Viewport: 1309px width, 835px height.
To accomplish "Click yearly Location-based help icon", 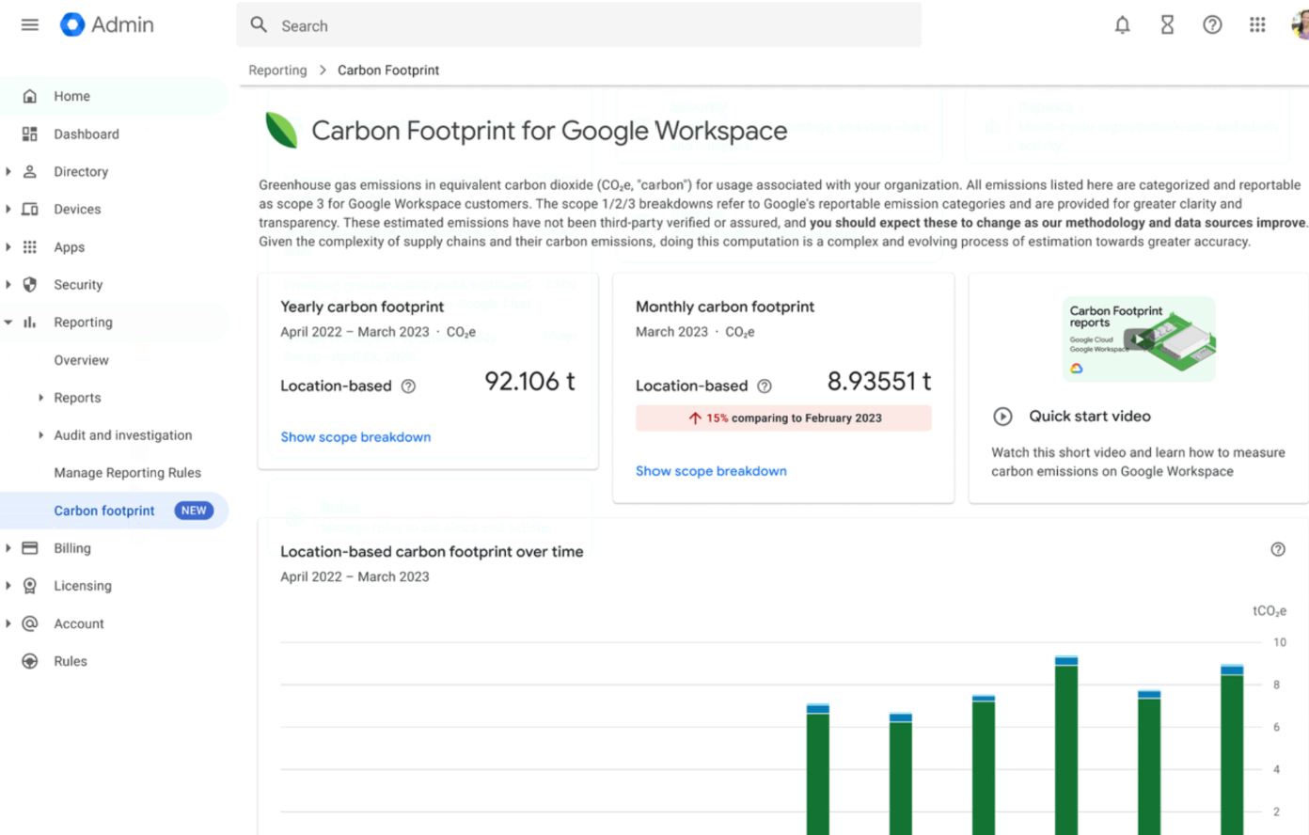I will click(x=408, y=386).
